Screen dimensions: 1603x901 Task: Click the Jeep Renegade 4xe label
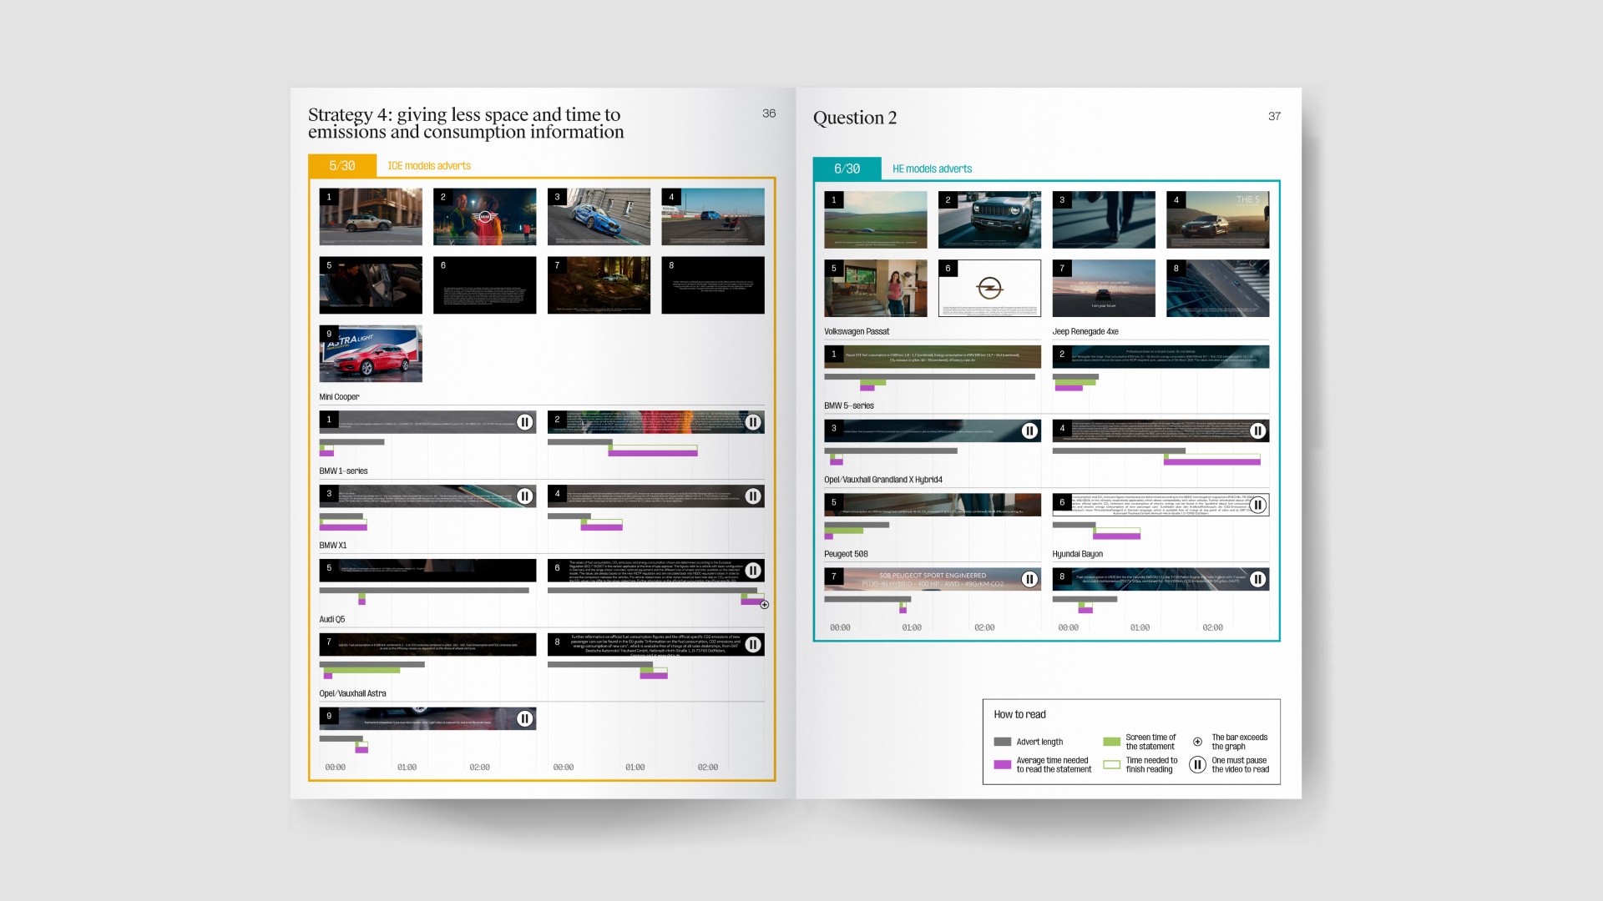1085,332
